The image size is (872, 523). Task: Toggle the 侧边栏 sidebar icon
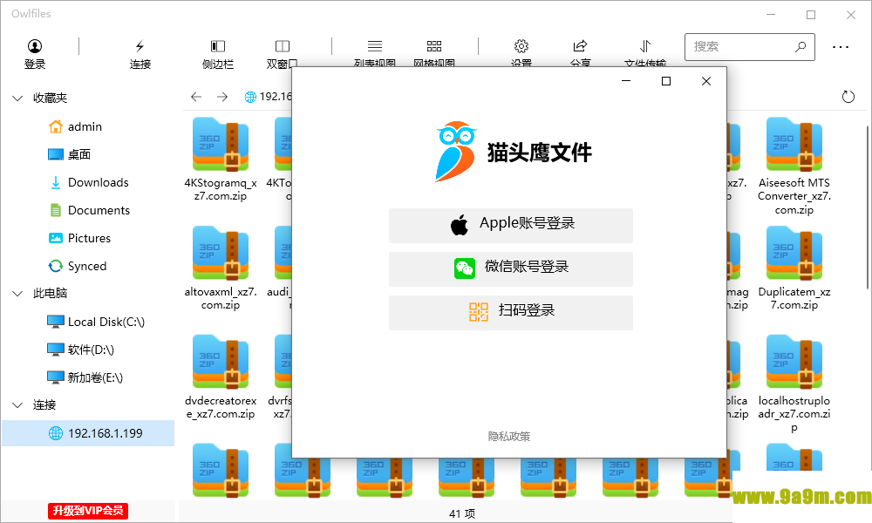217,46
